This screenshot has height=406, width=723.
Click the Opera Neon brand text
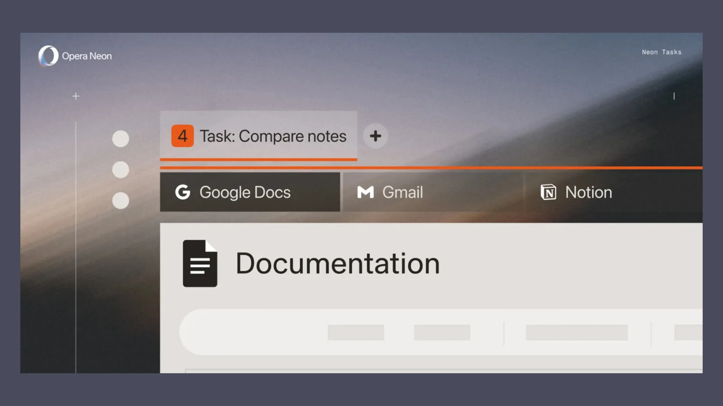pyautogui.click(x=87, y=56)
